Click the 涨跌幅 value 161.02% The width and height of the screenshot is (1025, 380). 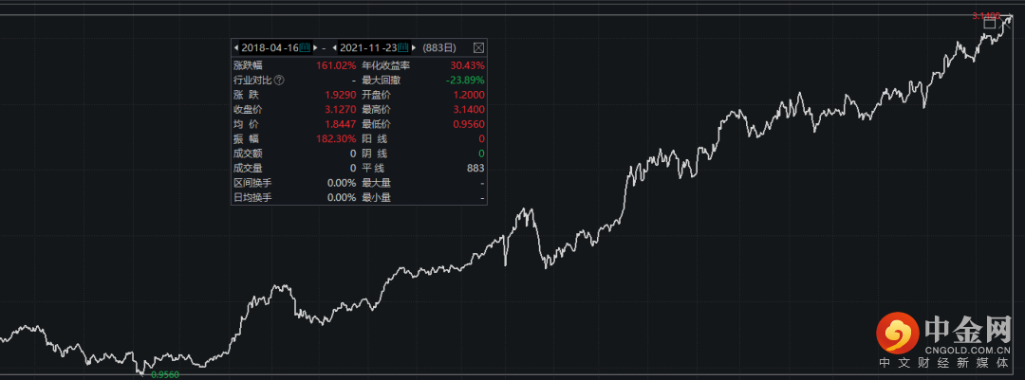coord(336,65)
